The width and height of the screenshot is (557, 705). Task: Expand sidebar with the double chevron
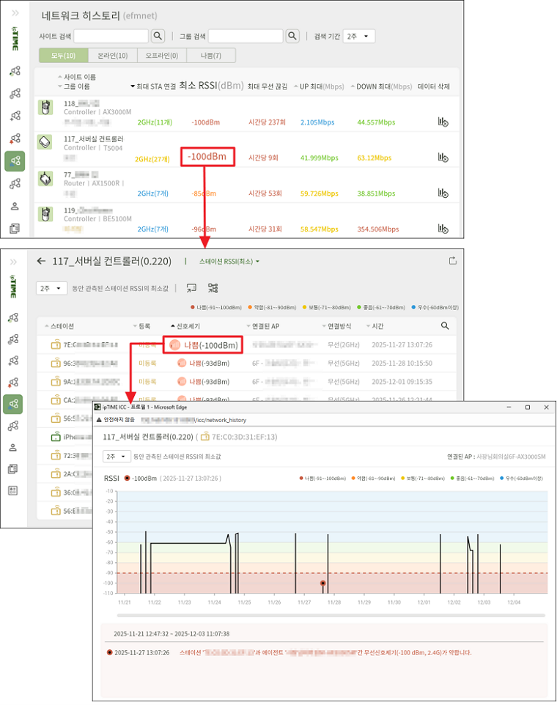click(x=15, y=14)
